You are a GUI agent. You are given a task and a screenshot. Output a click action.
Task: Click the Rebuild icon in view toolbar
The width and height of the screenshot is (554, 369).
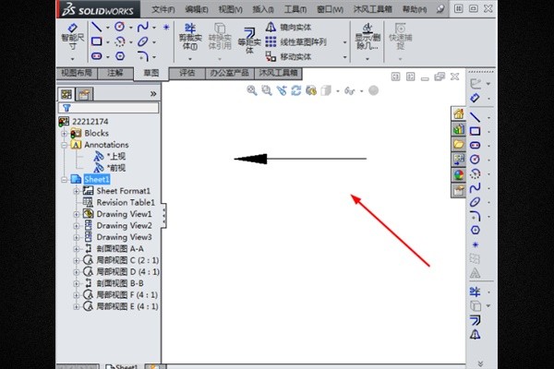(296, 90)
